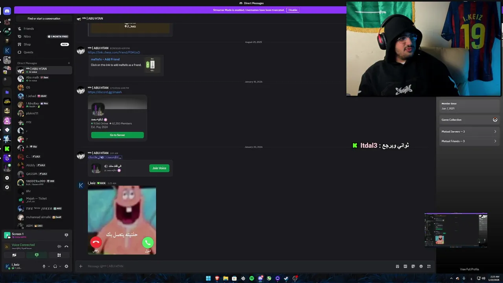Open mtz conversation
Viewport: 503px width, 283px height.
click(44, 122)
